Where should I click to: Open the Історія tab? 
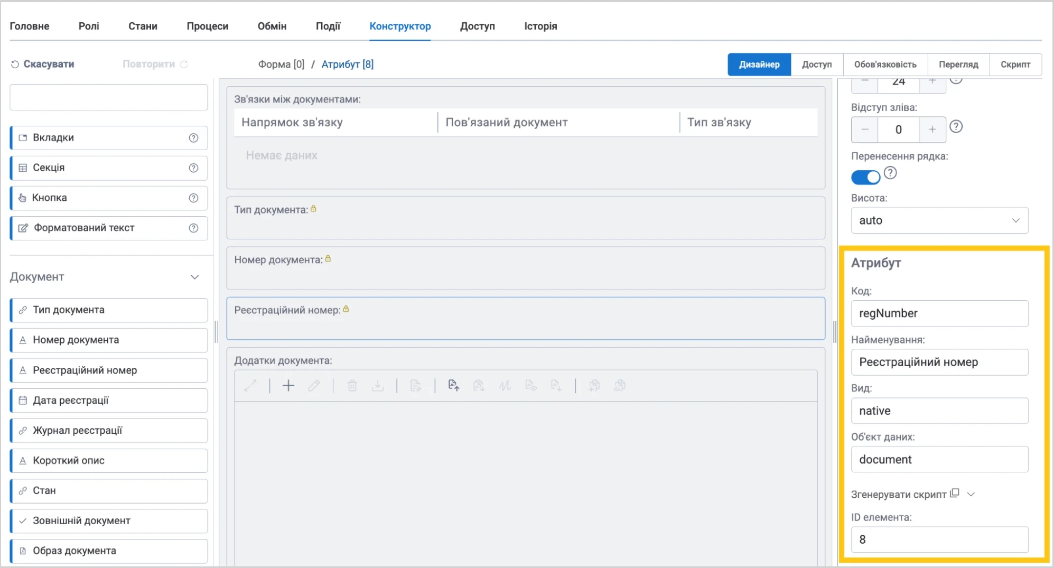540,26
